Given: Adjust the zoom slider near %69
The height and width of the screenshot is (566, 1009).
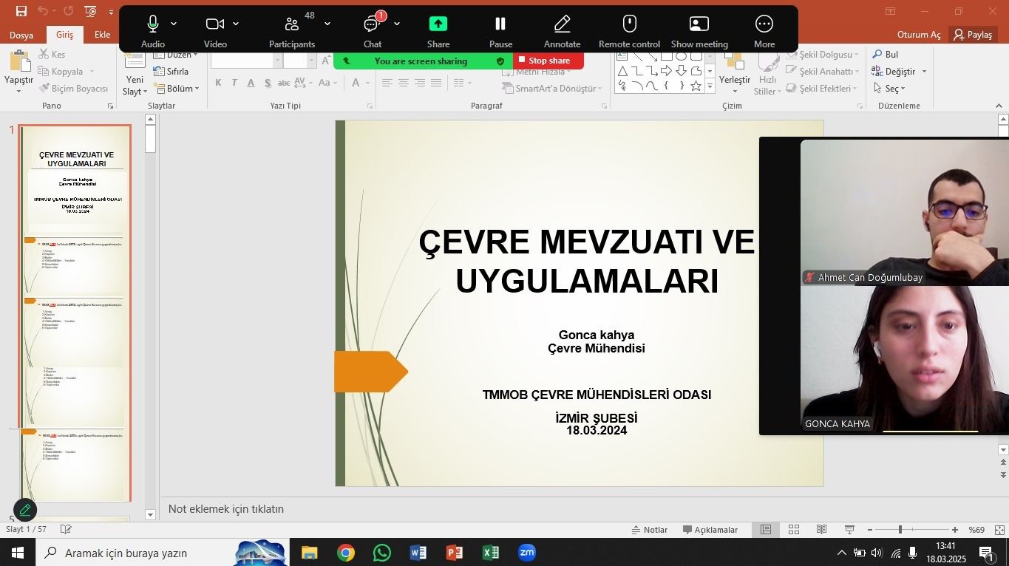Looking at the screenshot, I should (900, 529).
